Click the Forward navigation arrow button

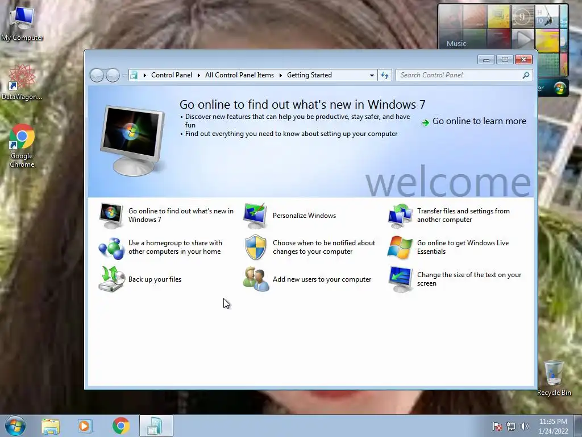113,75
